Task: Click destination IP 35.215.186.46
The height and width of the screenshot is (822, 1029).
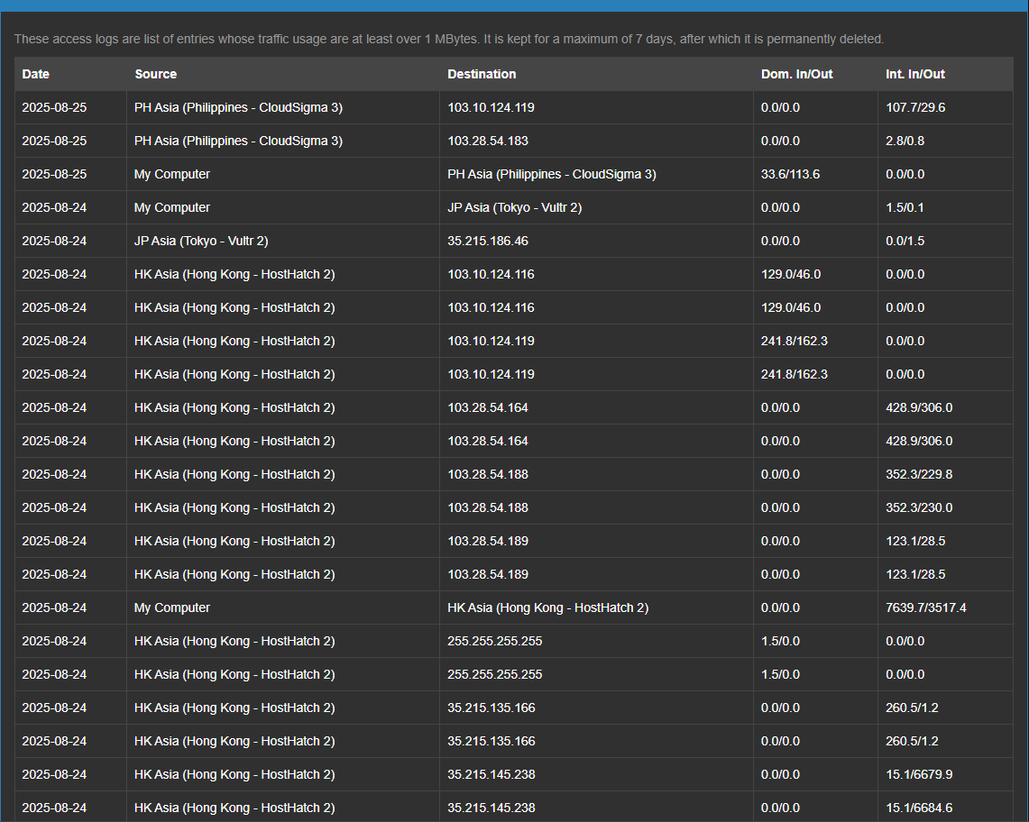Action: [x=488, y=241]
